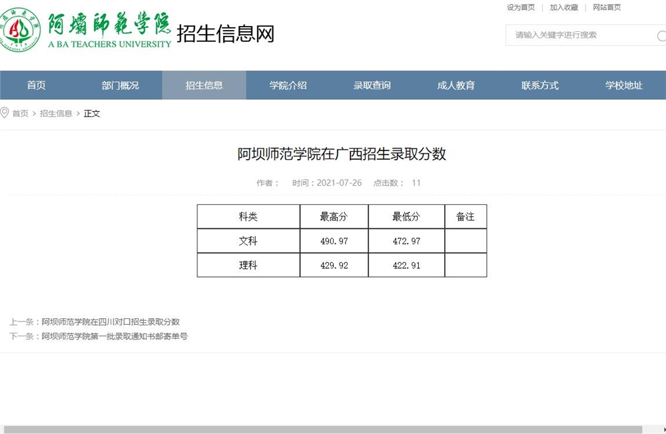Click the 最高分 table header cell
Viewport: 666px width, 434px height.
(x=334, y=216)
